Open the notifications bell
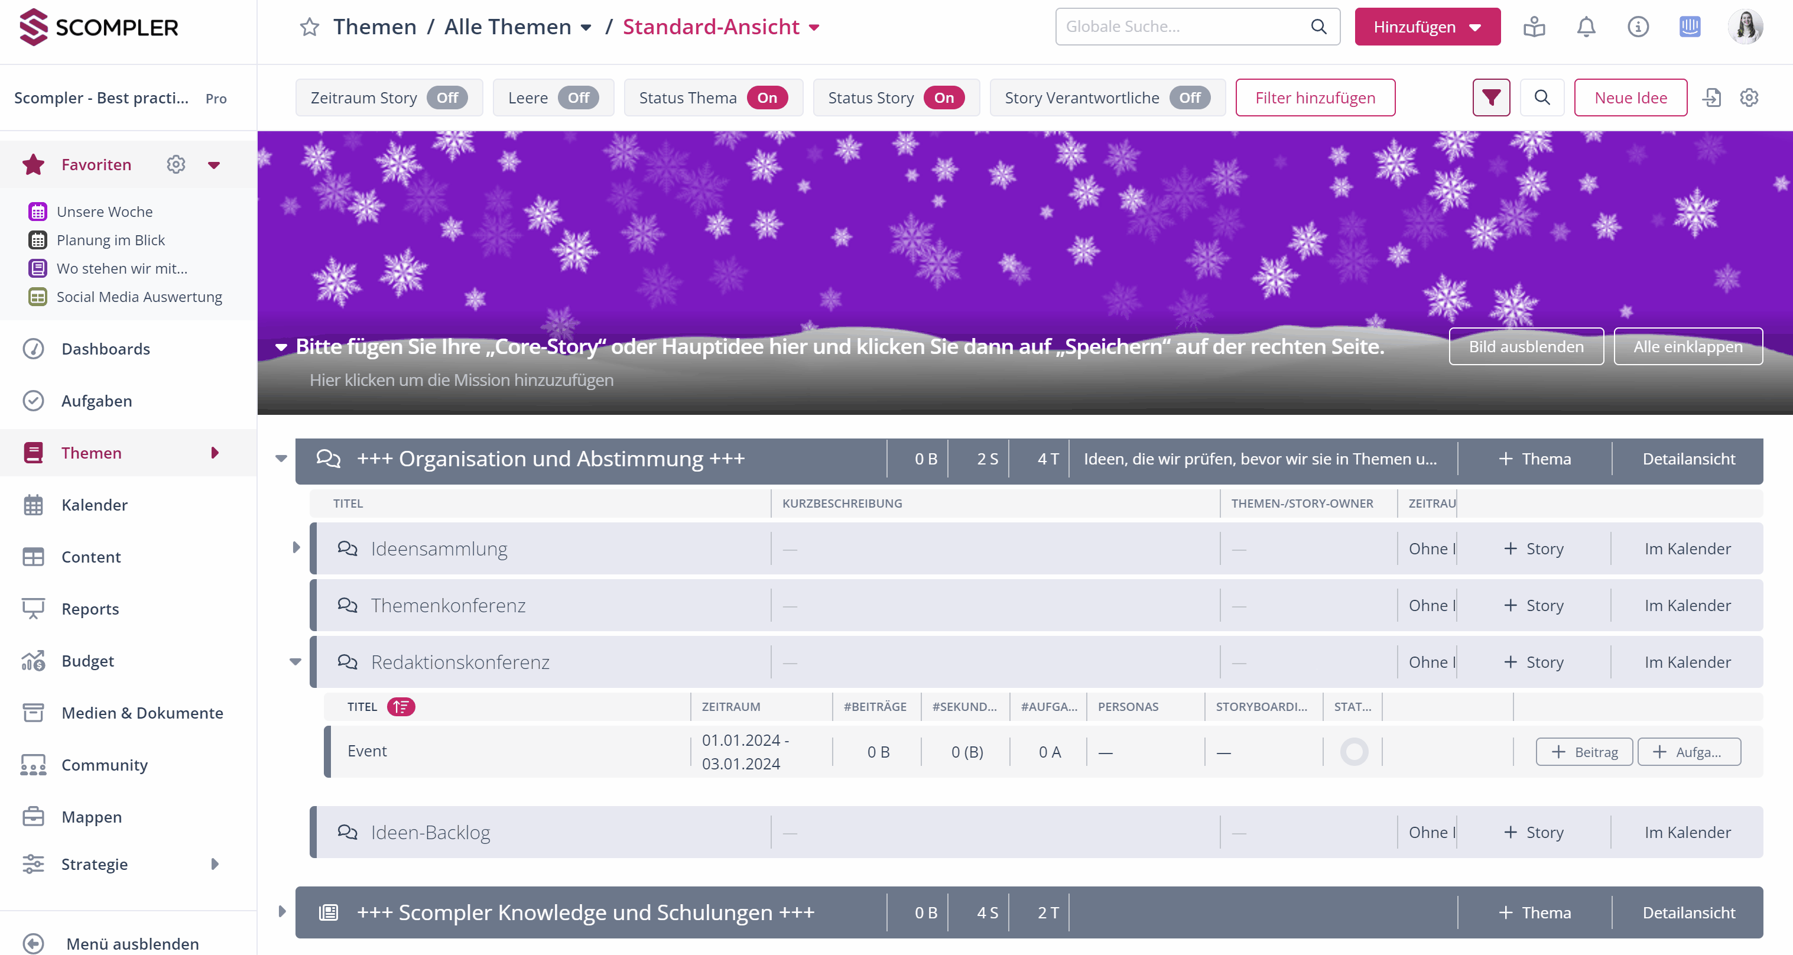Viewport: 1793px width, 955px height. click(1586, 27)
